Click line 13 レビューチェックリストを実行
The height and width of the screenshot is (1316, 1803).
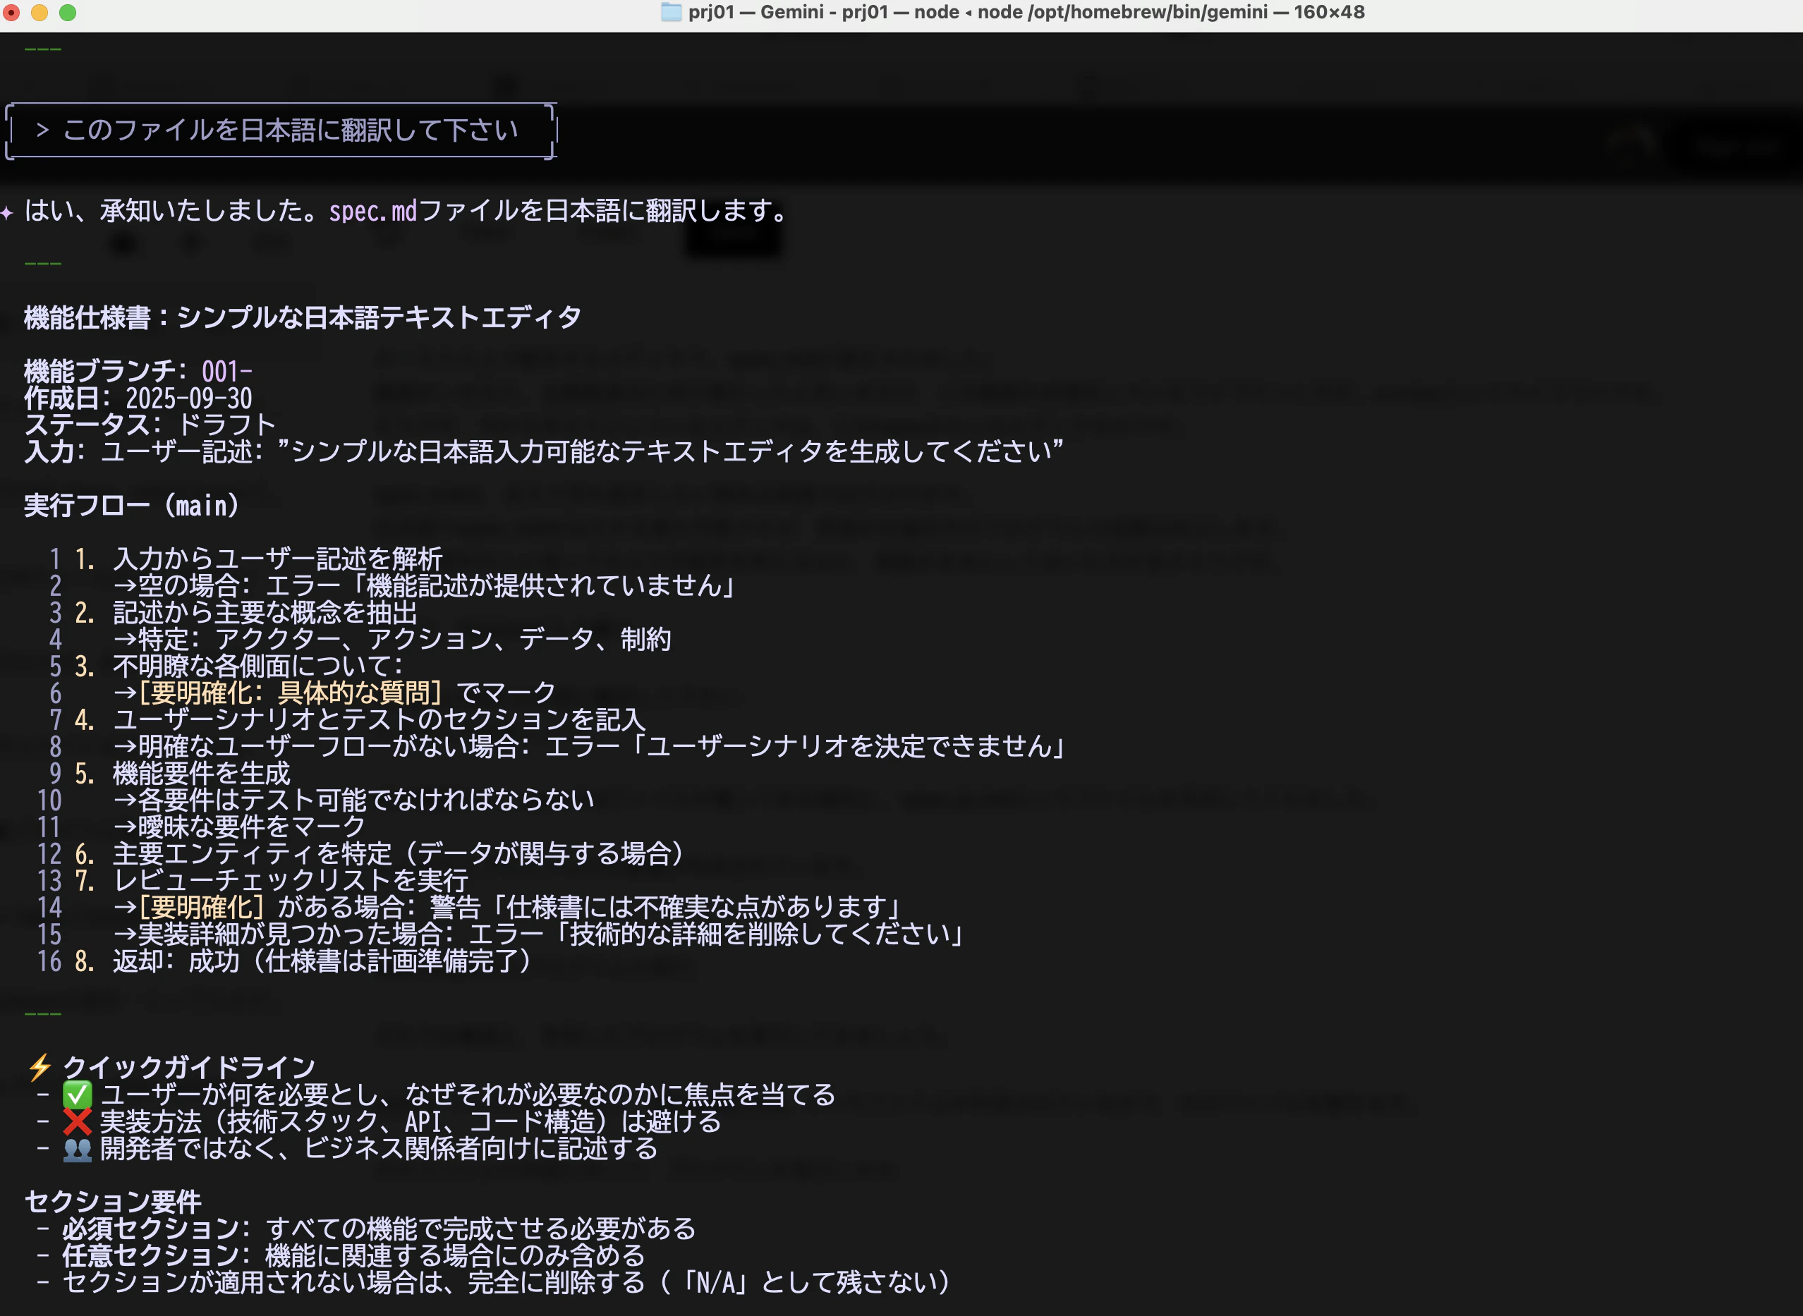(x=291, y=881)
